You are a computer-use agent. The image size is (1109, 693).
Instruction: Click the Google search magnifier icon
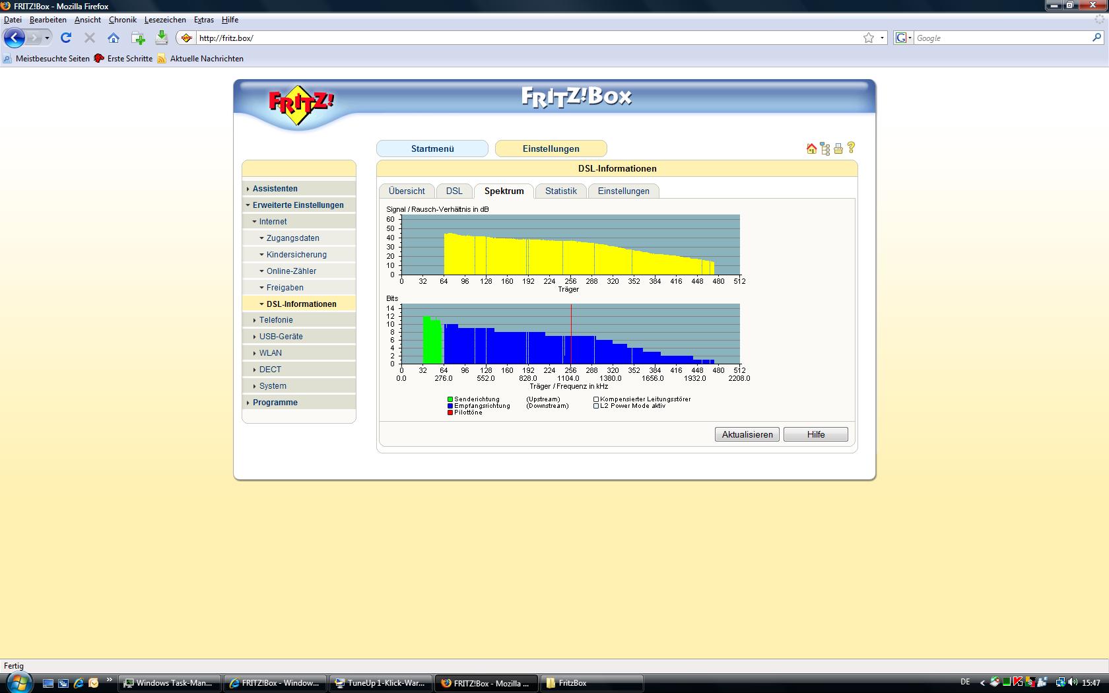tap(1096, 38)
